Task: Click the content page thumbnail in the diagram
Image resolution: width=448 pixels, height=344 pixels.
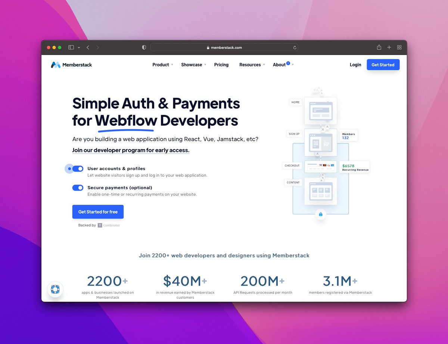Action: [321, 191]
